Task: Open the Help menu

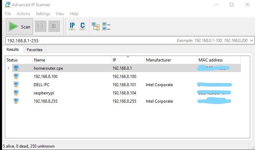Action: (x=74, y=14)
